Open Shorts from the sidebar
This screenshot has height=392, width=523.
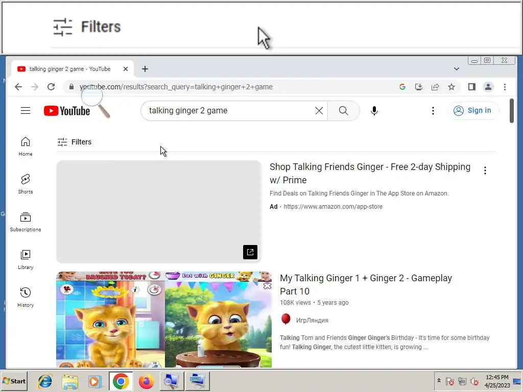click(26, 184)
